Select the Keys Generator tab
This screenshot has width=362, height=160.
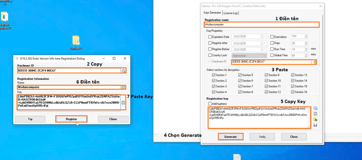pos(212,13)
